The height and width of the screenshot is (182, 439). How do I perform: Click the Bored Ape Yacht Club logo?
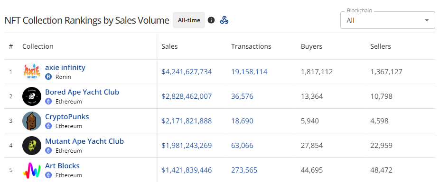(32, 96)
